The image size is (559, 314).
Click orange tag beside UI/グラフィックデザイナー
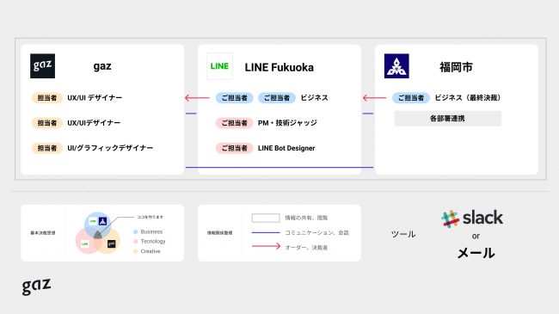pyautogui.click(x=47, y=148)
